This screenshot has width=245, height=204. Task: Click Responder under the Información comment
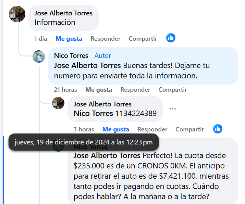pyautogui.click(x=106, y=39)
